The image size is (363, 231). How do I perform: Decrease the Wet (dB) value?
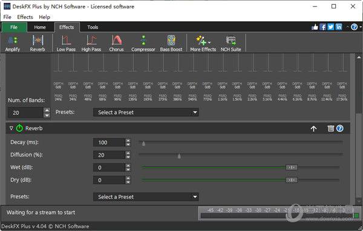tap(128, 169)
